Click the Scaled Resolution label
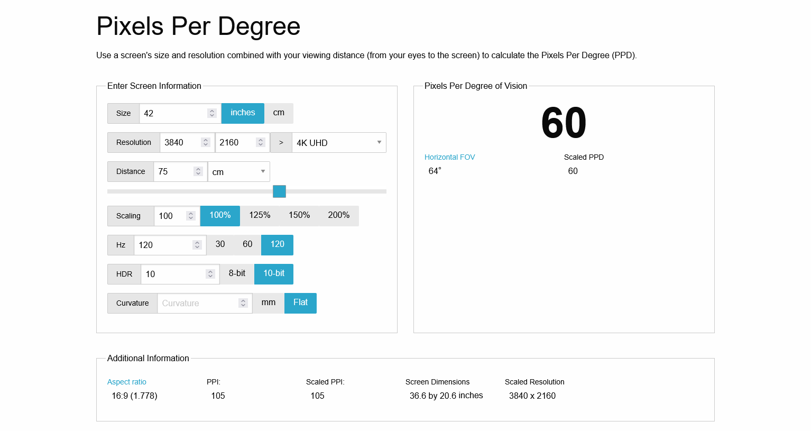Screen dimensions: 811x431 point(534,382)
